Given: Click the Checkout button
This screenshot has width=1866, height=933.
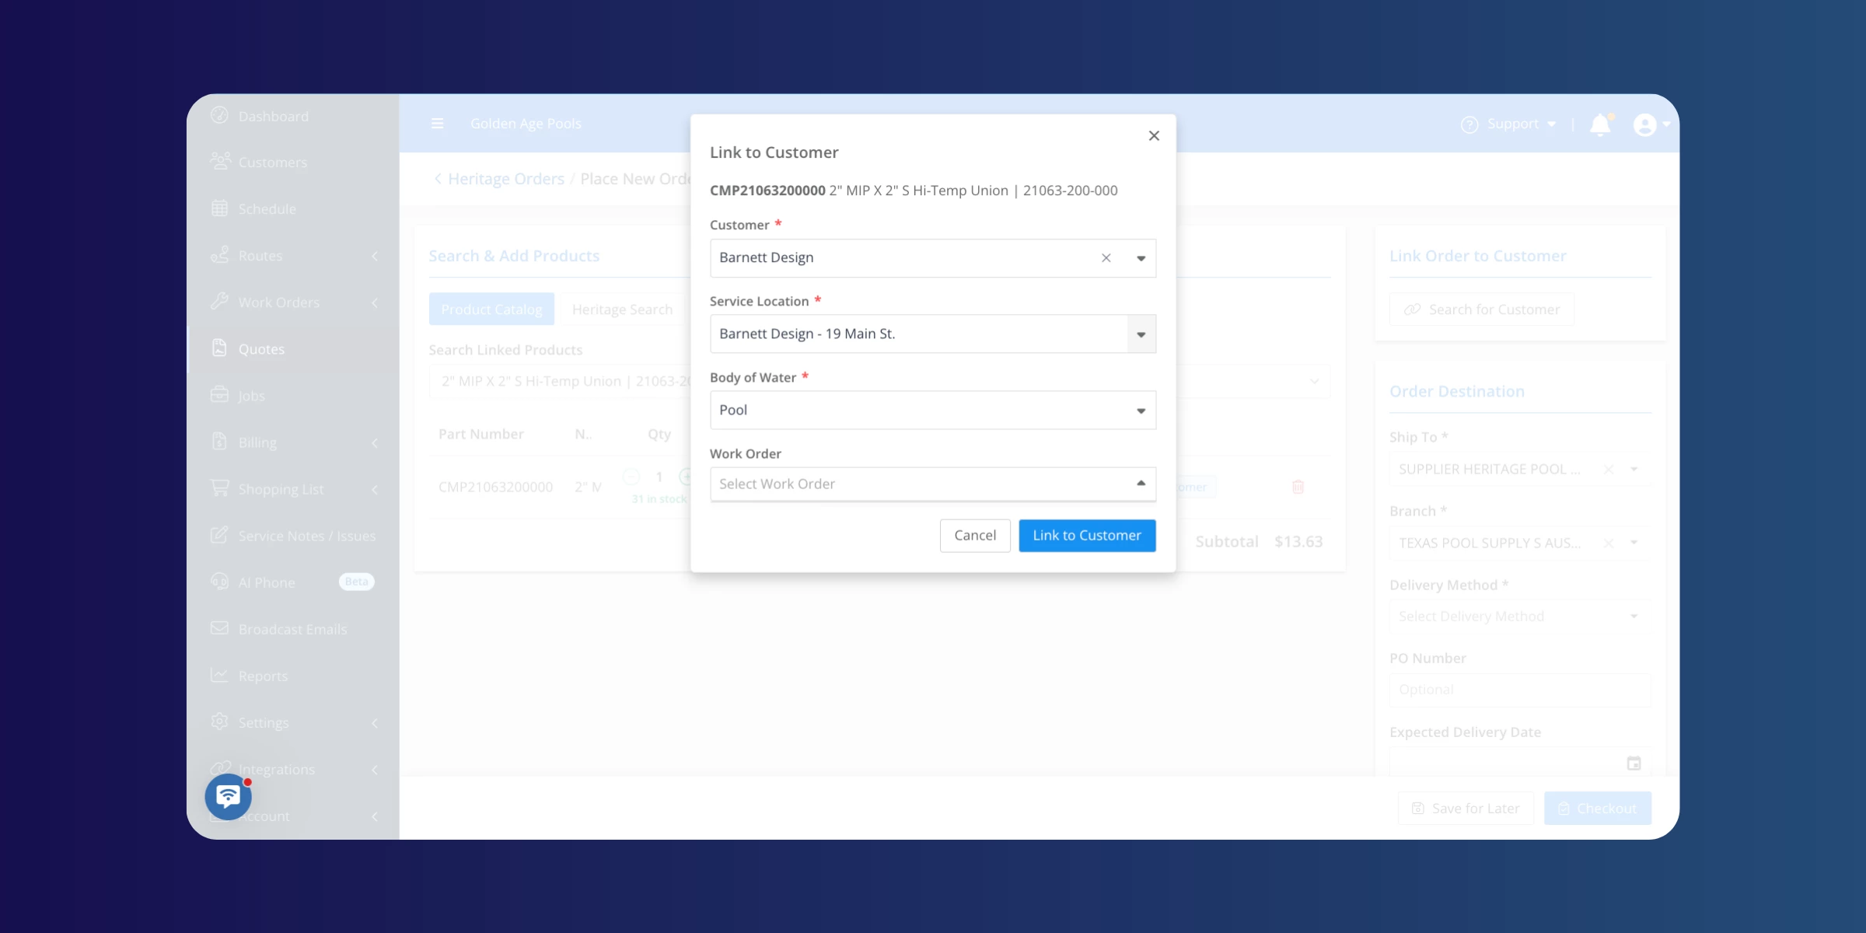Looking at the screenshot, I should (x=1598, y=809).
